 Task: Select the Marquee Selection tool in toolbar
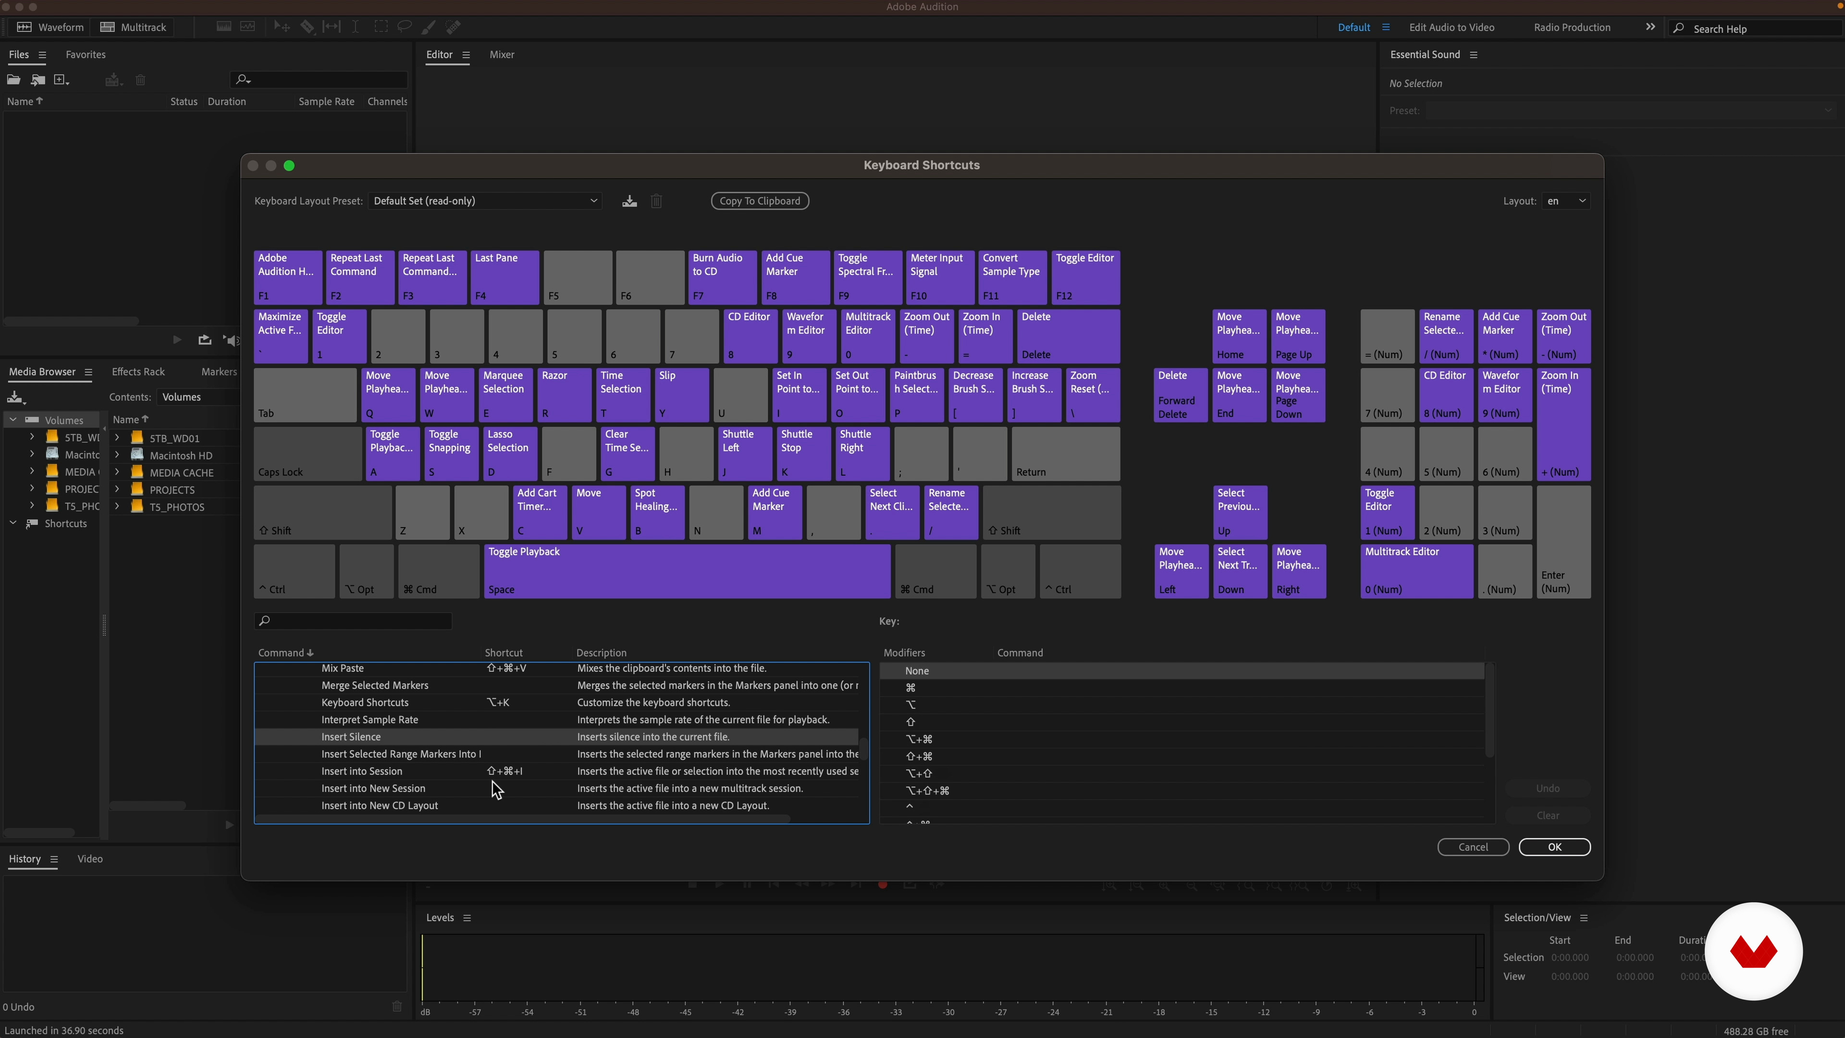381,27
